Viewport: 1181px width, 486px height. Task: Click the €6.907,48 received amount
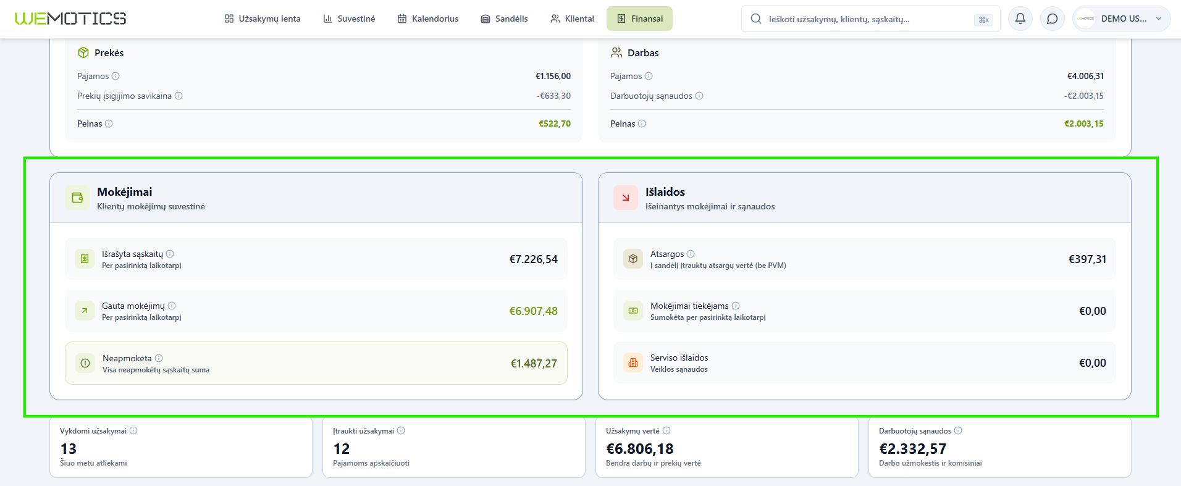pyautogui.click(x=533, y=311)
